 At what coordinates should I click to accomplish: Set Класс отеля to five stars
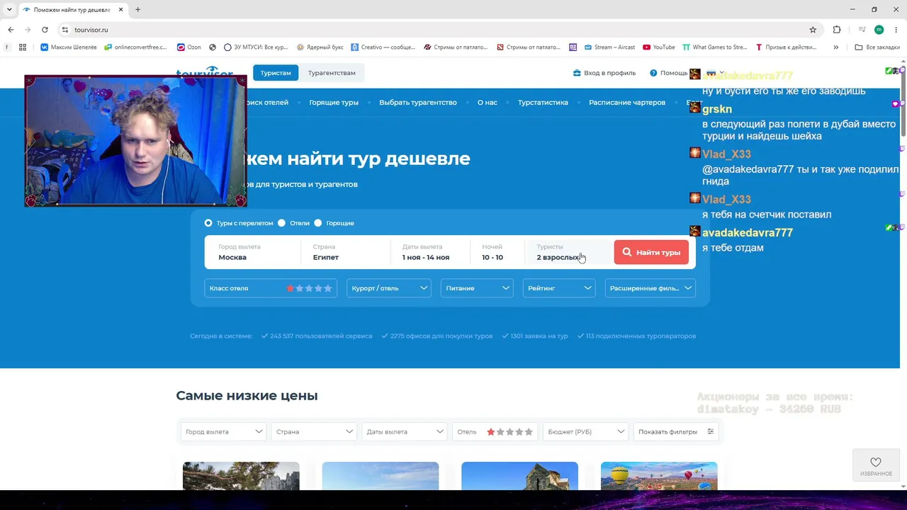click(x=327, y=288)
